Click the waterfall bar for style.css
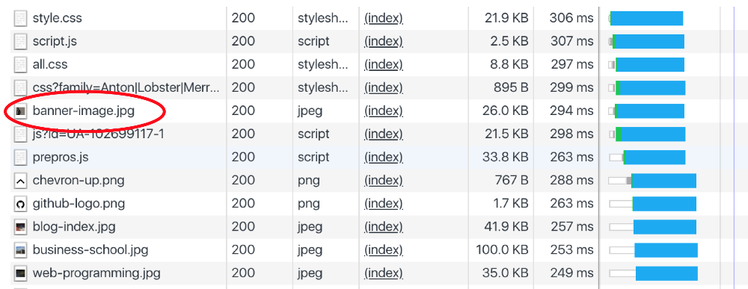 tap(646, 19)
